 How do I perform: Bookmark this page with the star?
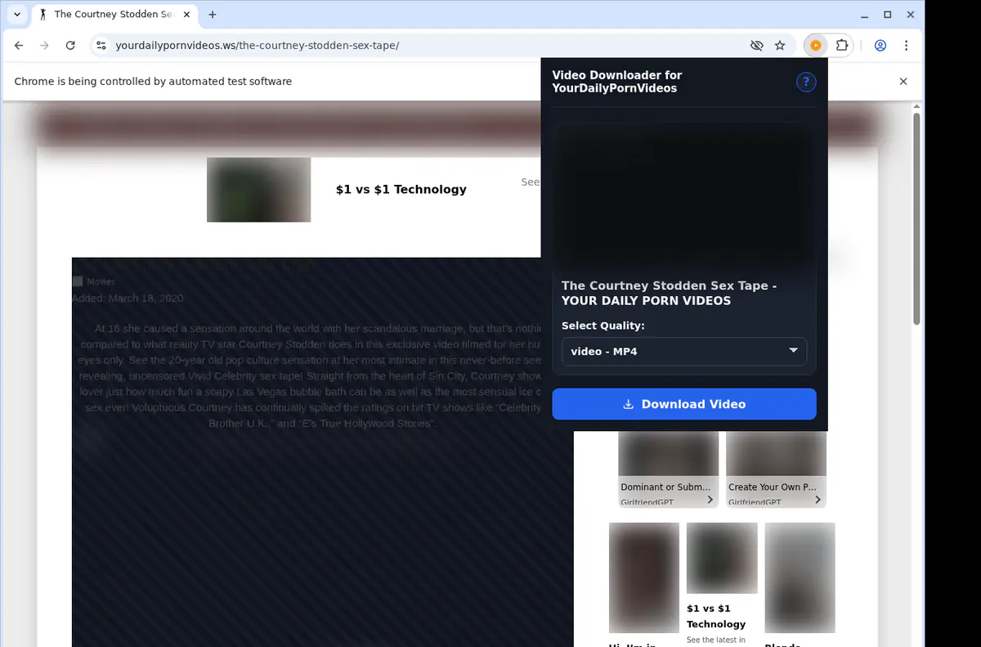pyautogui.click(x=780, y=46)
